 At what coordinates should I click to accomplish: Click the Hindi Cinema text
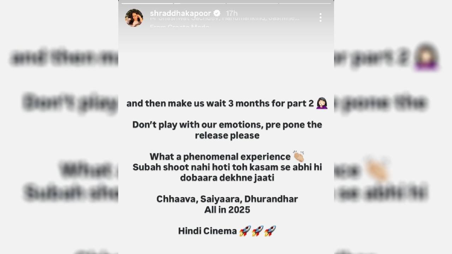[207, 231]
